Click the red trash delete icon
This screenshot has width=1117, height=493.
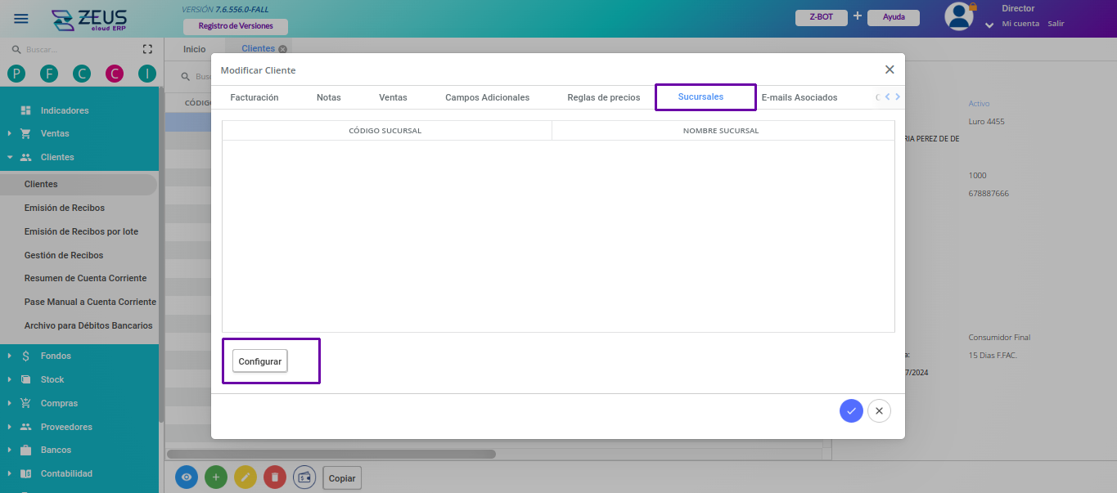point(275,477)
